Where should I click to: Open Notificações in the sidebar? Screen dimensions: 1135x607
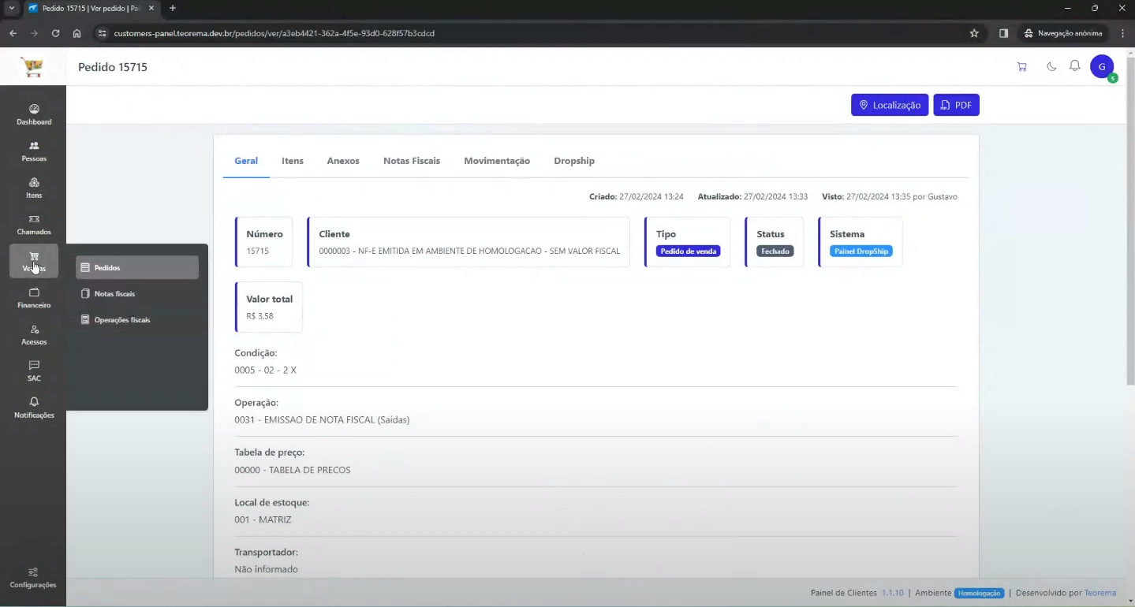(34, 408)
